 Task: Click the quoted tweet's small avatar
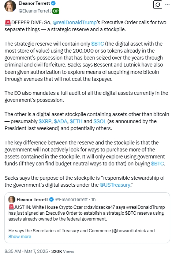pyautogui.click(x=12, y=199)
